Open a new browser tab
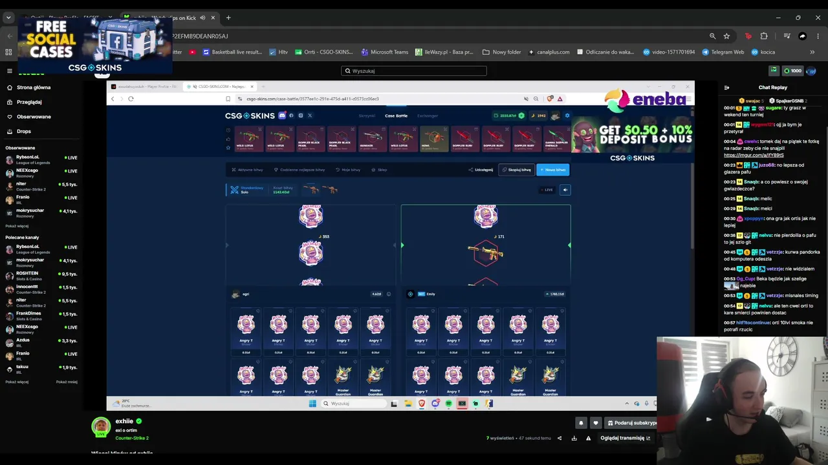 228,17
